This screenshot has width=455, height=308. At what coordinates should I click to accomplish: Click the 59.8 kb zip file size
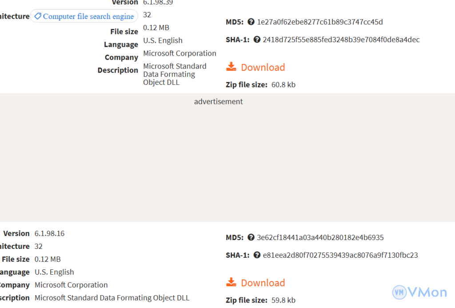pyautogui.click(x=283, y=300)
